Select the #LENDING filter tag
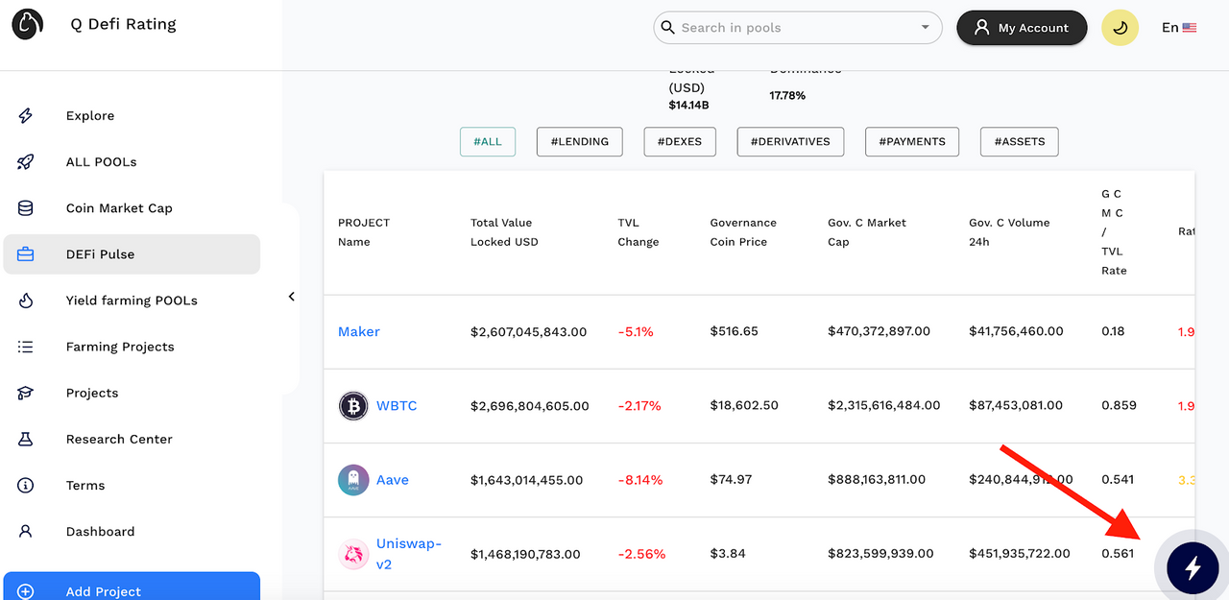 coord(579,141)
